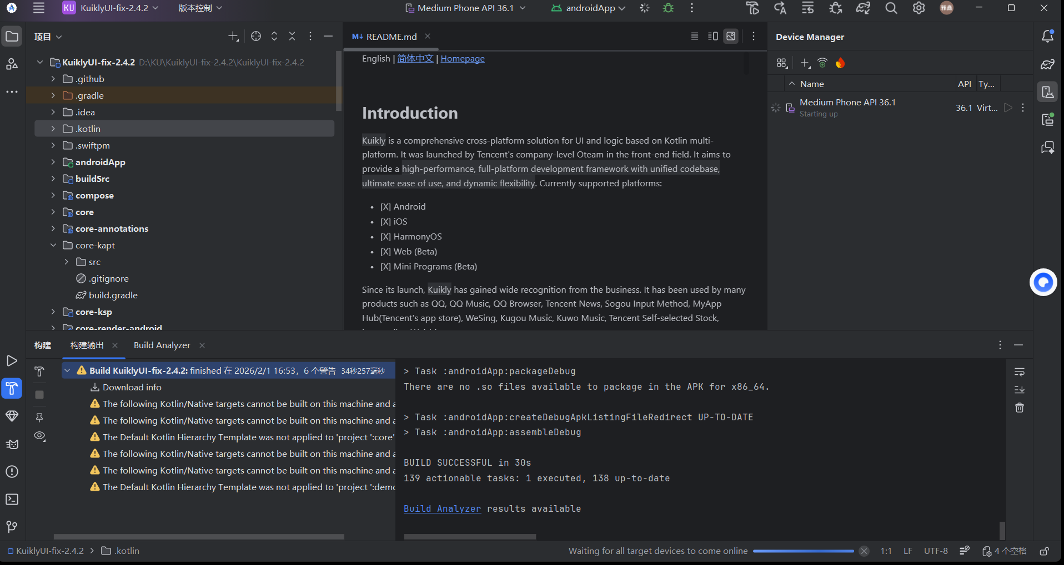Pair devices using Wi-Fi icon
Viewport: 1064px width, 565px height.
(822, 63)
